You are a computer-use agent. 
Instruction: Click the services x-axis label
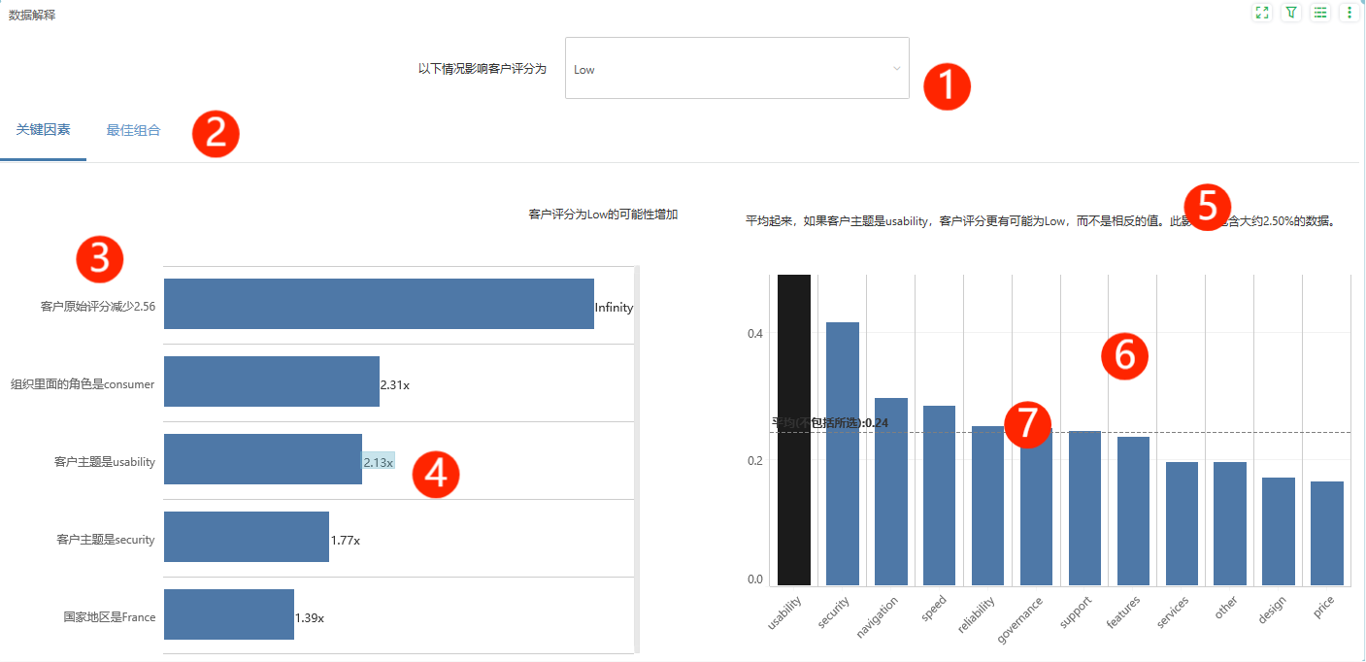pos(1173,613)
